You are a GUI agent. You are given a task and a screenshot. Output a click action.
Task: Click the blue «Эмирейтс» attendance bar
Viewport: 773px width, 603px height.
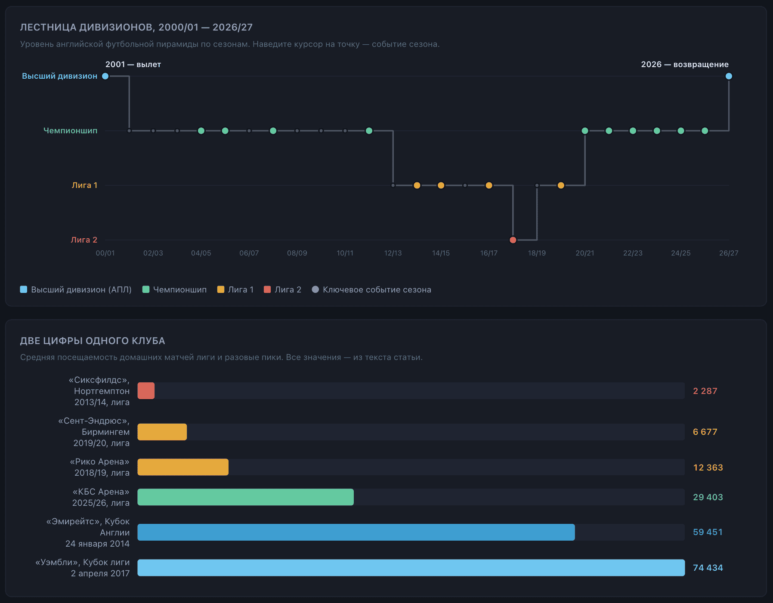[x=356, y=532]
